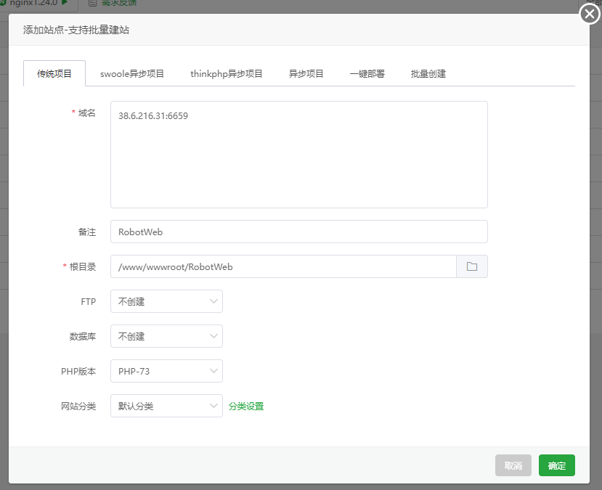Switch to the swoole异步项目 tab
The width and height of the screenshot is (602, 490).
[x=132, y=73]
